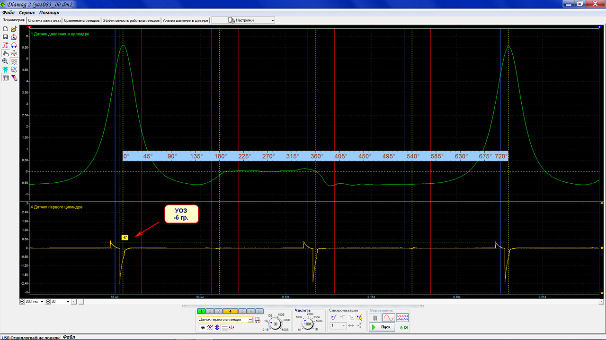Viewport: 606px width, 340px height.
Task: Click the blue-red filter icon
Action: tap(14, 78)
